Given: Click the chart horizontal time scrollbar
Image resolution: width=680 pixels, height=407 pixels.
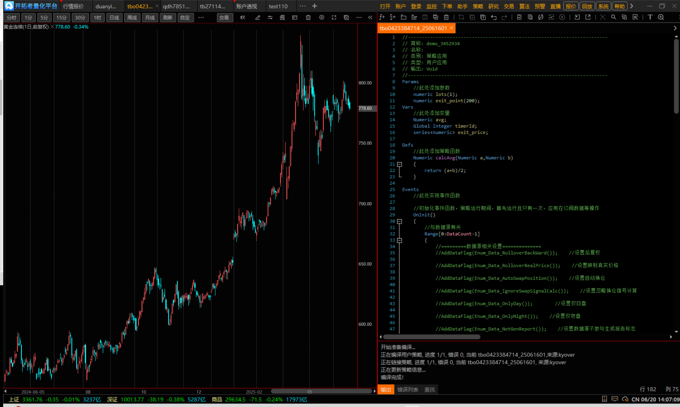Looking at the screenshot, I should 321,391.
